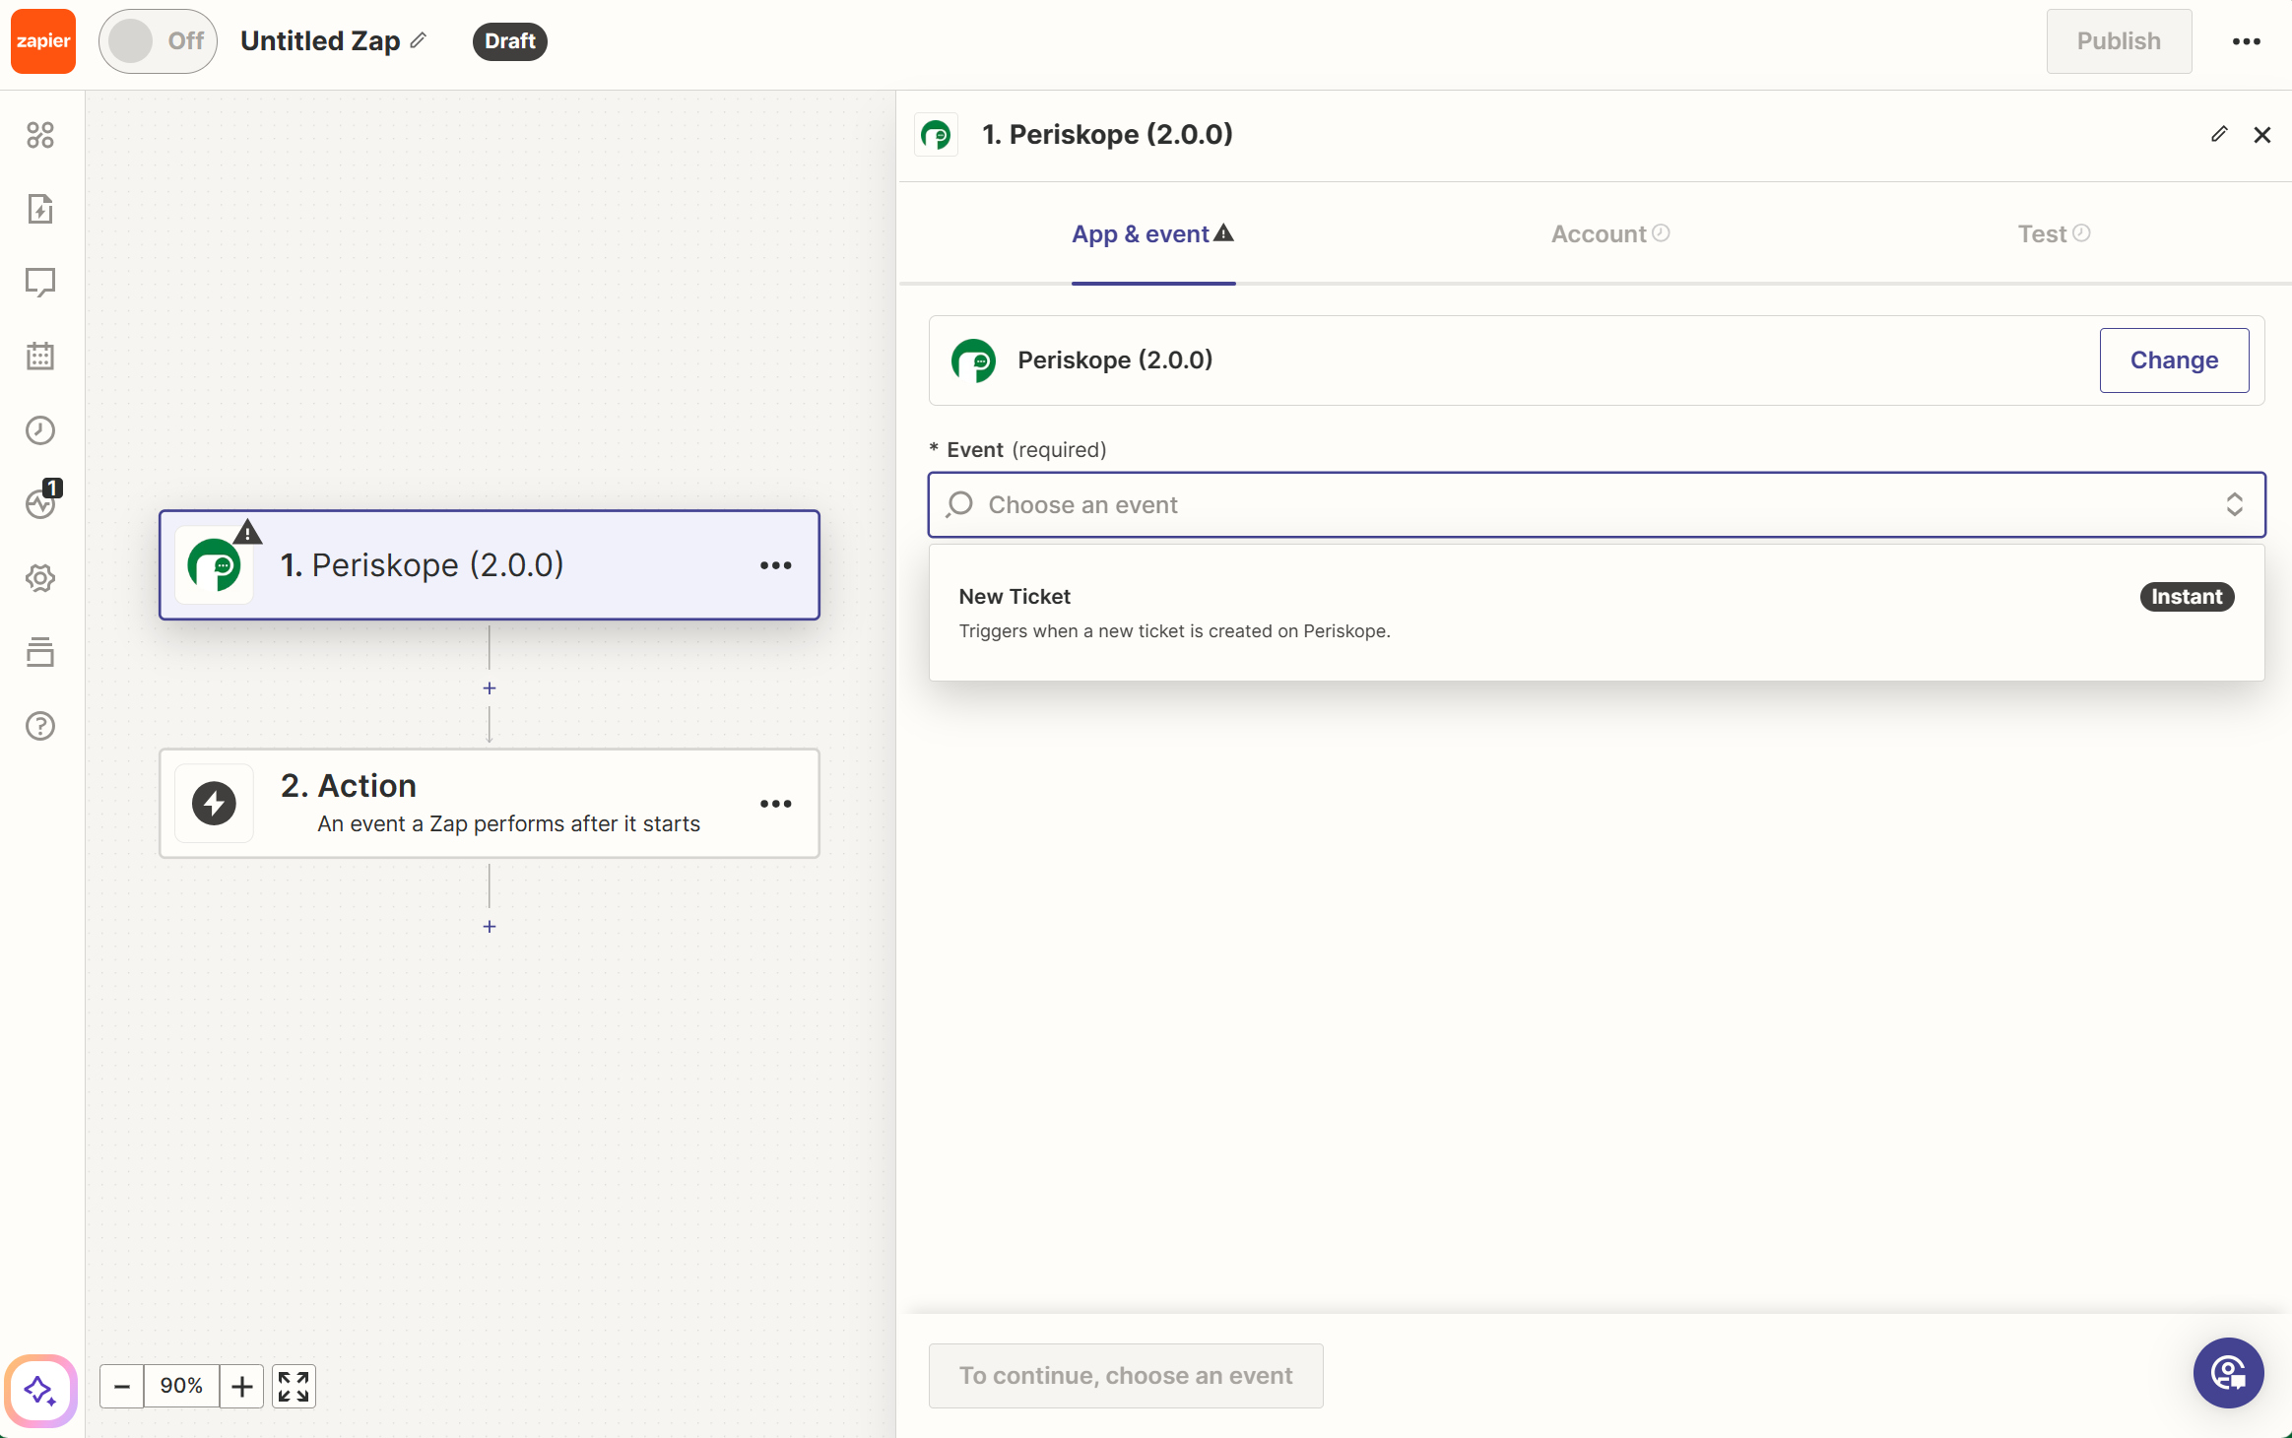Click the Instant badge on New Ticket

2187,597
